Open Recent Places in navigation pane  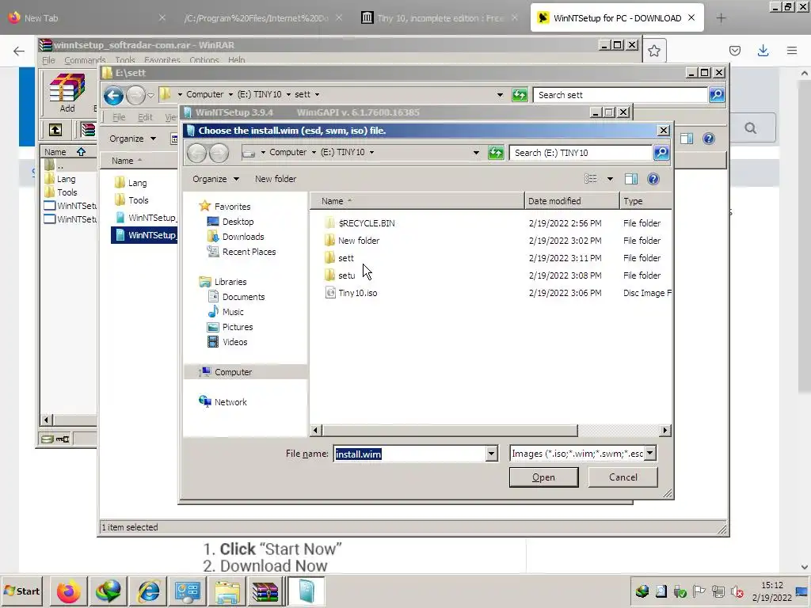(241, 252)
